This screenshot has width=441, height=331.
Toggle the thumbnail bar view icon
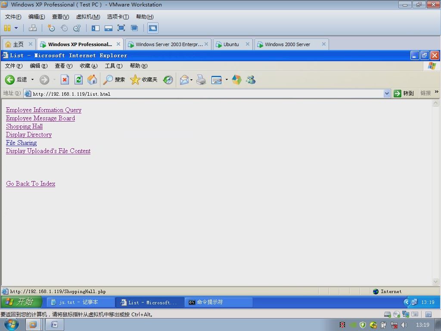pos(108,28)
